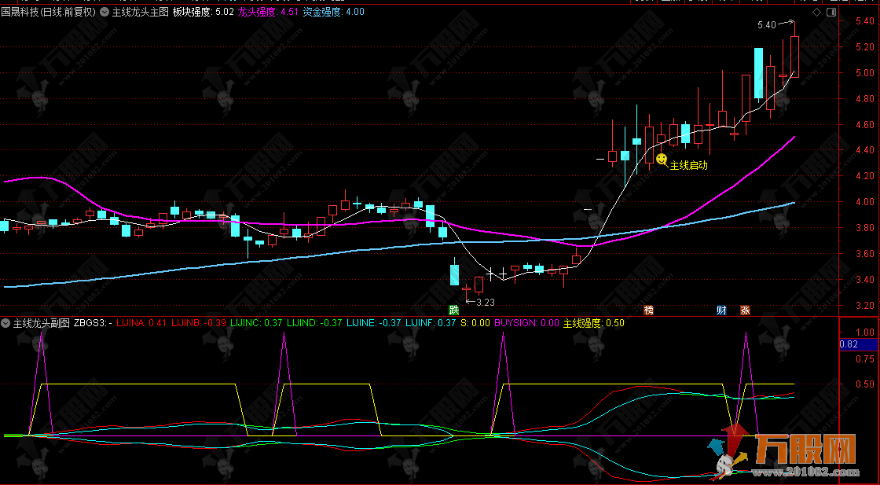Select the blue 资金强度 4.00 label
880x485 pixels.
(333, 13)
